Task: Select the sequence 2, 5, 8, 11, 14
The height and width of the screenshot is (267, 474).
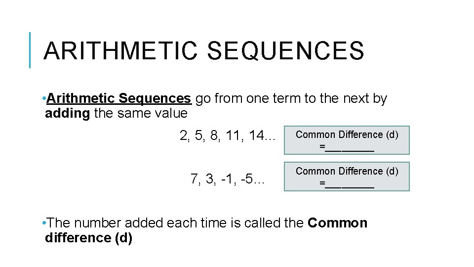Action: click(x=227, y=135)
